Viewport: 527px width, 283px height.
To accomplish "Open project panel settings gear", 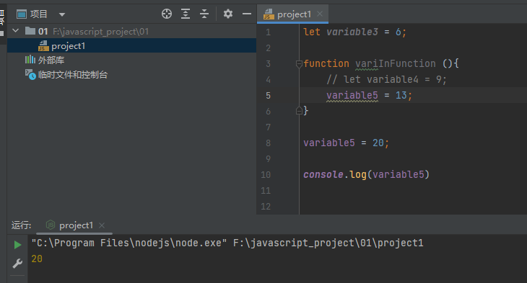I will (x=228, y=14).
